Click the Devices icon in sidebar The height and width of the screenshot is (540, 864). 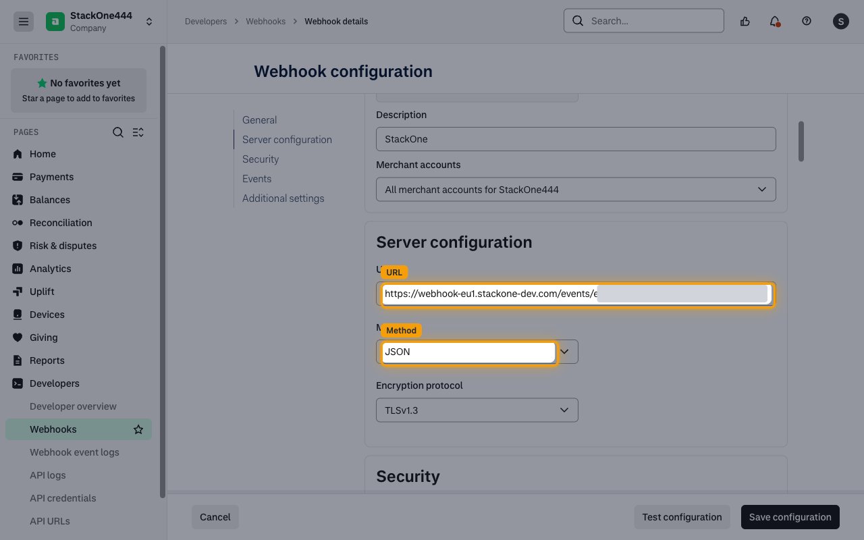[18, 315]
